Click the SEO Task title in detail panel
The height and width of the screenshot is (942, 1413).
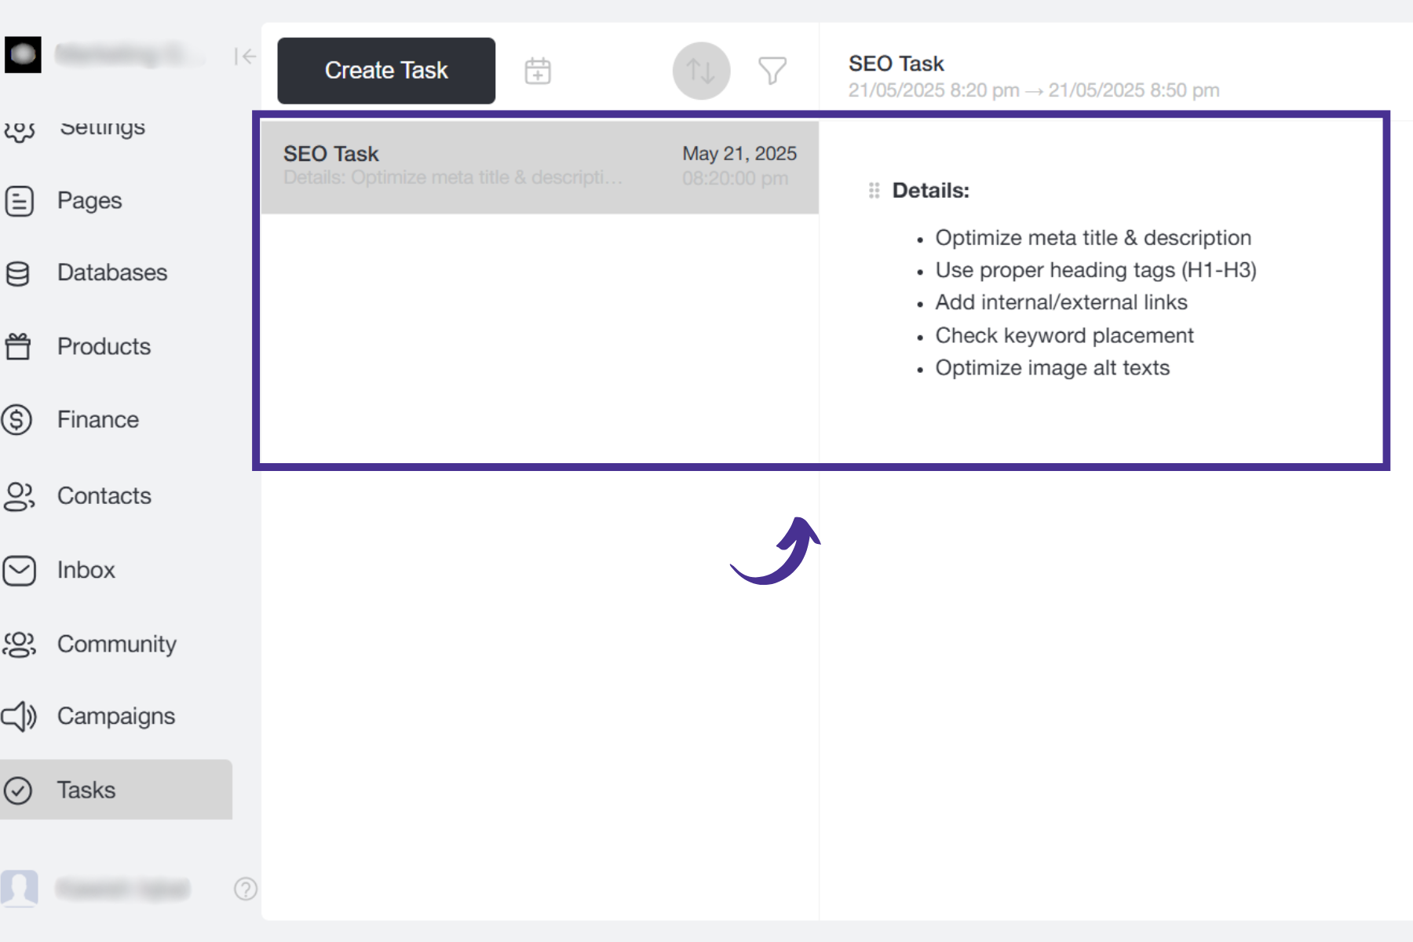tap(896, 64)
